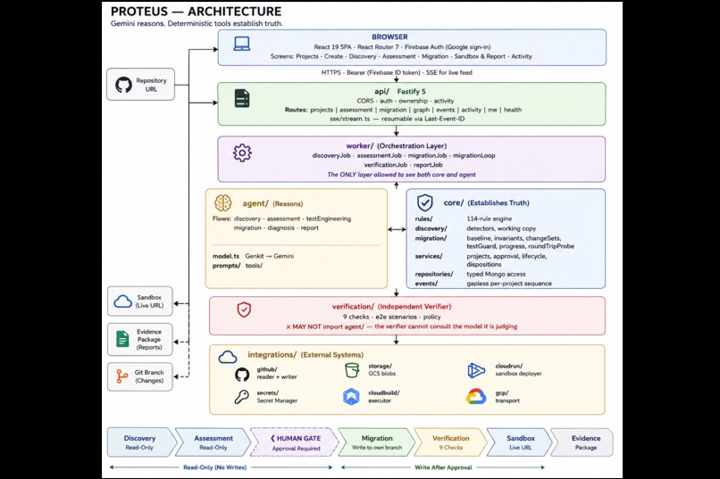The image size is (720, 479).
Task: Click the 'agent/ (Reasons)' heading
Action: tap(272, 203)
